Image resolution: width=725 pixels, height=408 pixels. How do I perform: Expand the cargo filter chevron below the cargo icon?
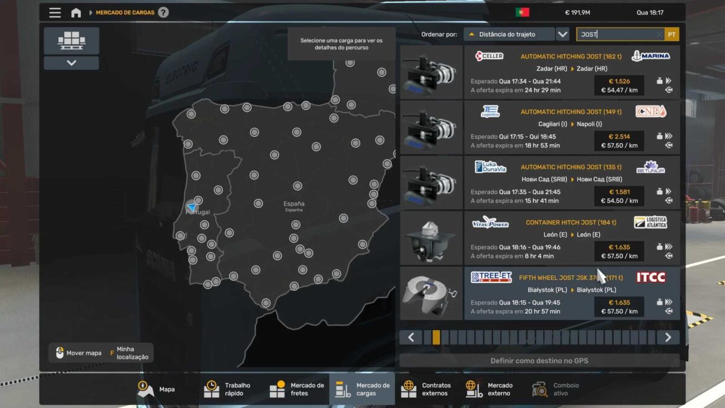point(71,62)
